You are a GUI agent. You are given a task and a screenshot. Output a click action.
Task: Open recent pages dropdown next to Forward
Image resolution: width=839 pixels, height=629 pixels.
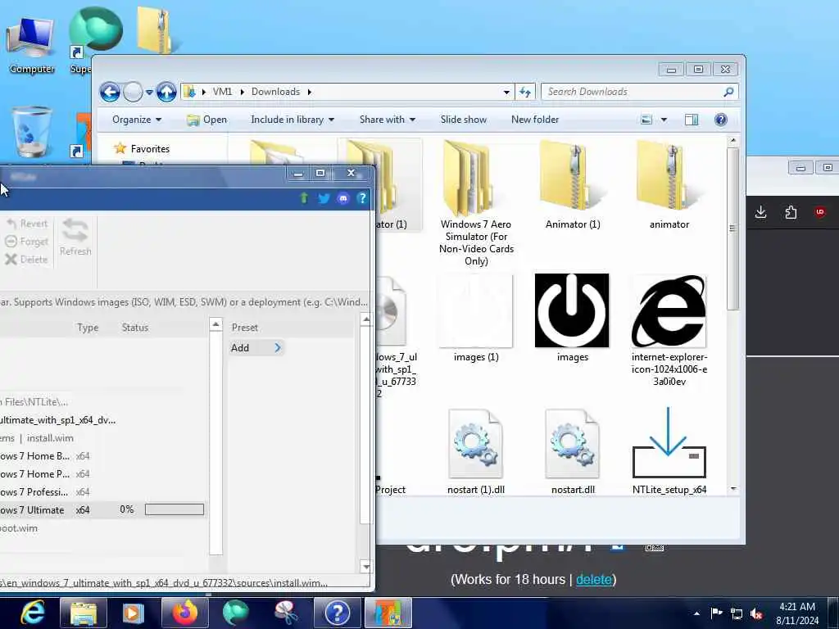[x=149, y=93]
